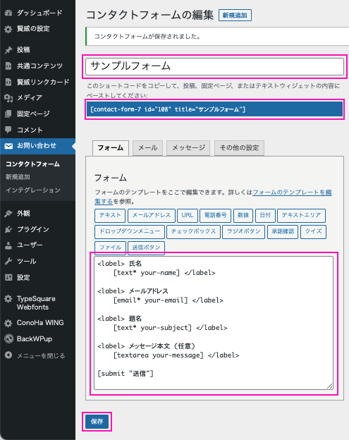
Task: Select the コンタクトフォーム submenu item
Action: (32, 164)
